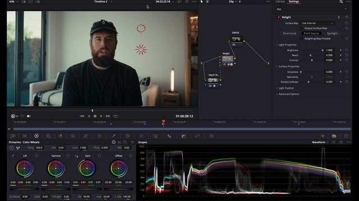This screenshot has height=201, width=359.
Task: Open the Qualifier eyedropper palette
Action: tap(114, 136)
